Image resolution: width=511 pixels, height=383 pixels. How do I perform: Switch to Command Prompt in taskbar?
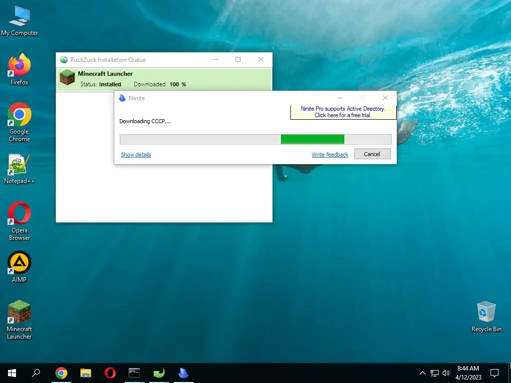coord(134,373)
